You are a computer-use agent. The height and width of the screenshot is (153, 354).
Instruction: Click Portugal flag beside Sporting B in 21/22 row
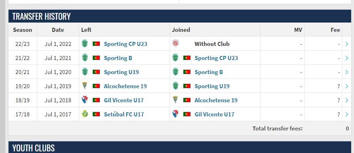[96, 58]
